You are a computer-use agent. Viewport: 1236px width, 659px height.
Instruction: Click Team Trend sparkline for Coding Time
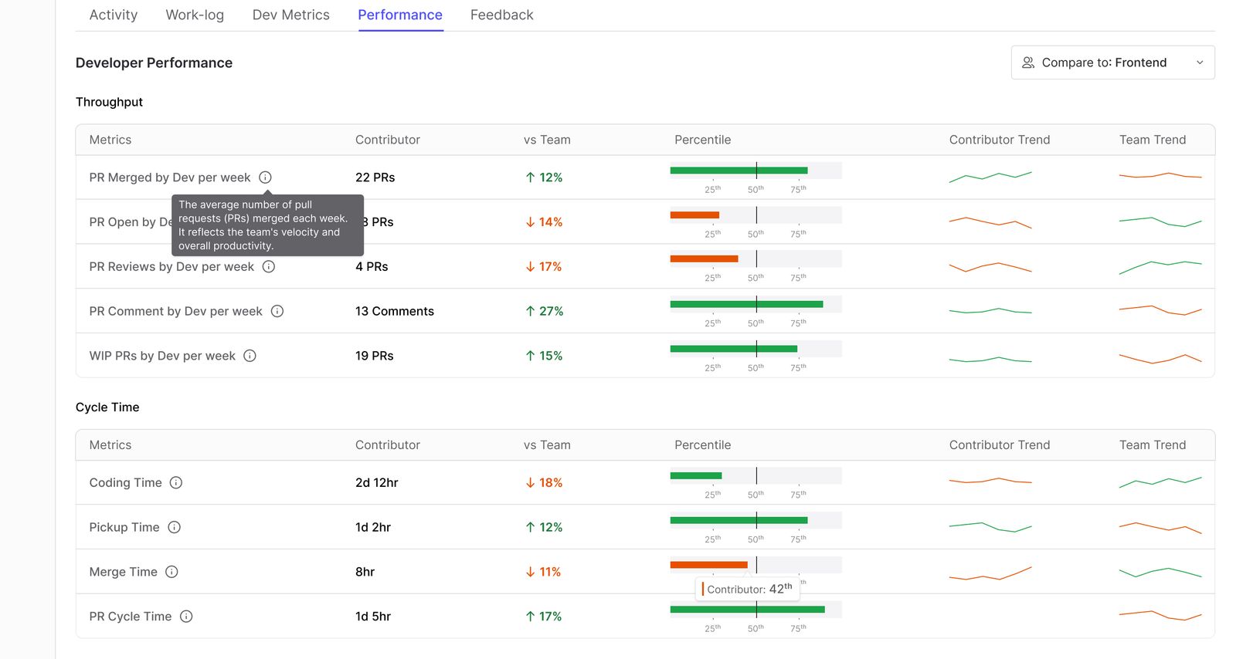pyautogui.click(x=1160, y=482)
